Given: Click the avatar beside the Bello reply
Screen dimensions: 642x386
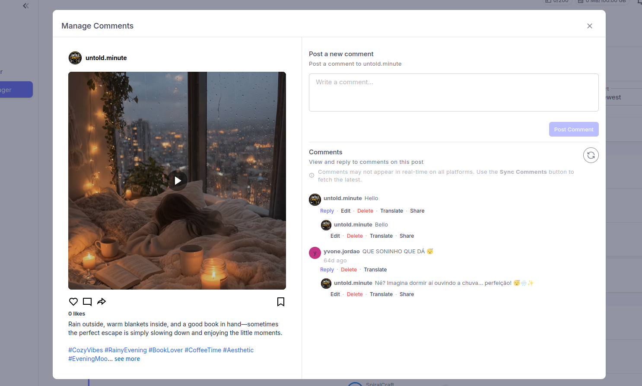Looking at the screenshot, I should pyautogui.click(x=326, y=225).
